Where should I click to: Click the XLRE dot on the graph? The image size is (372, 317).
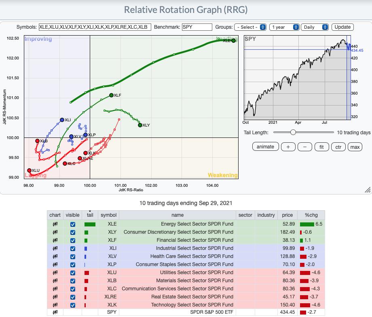tap(80, 158)
